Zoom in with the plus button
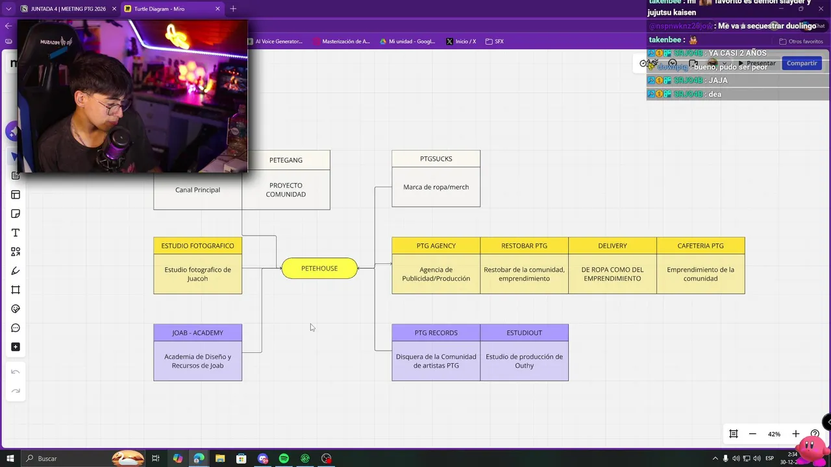Image resolution: width=831 pixels, height=467 pixels. coord(795,434)
